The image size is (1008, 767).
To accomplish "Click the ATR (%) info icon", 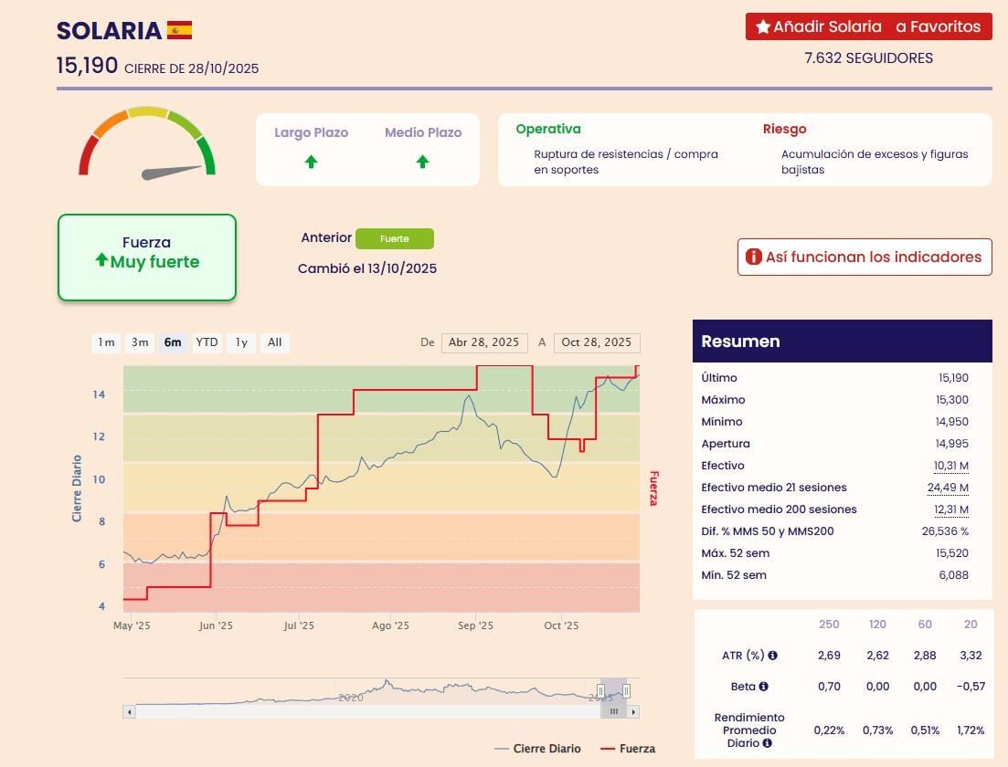I will pos(773,656).
